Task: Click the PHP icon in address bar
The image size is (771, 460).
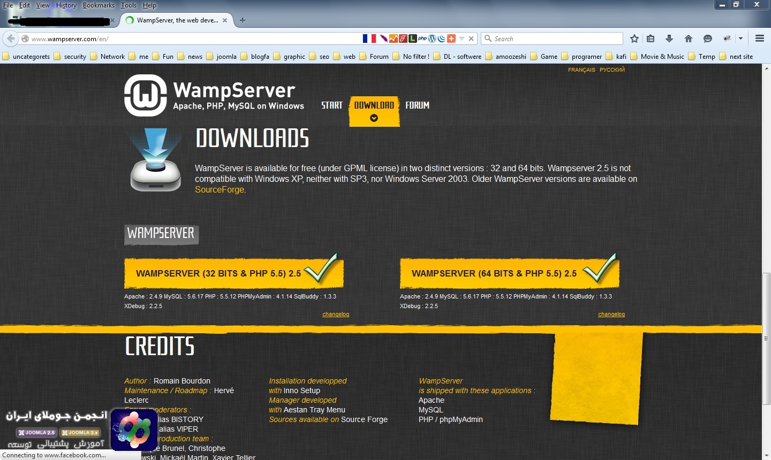Action: pyautogui.click(x=422, y=38)
